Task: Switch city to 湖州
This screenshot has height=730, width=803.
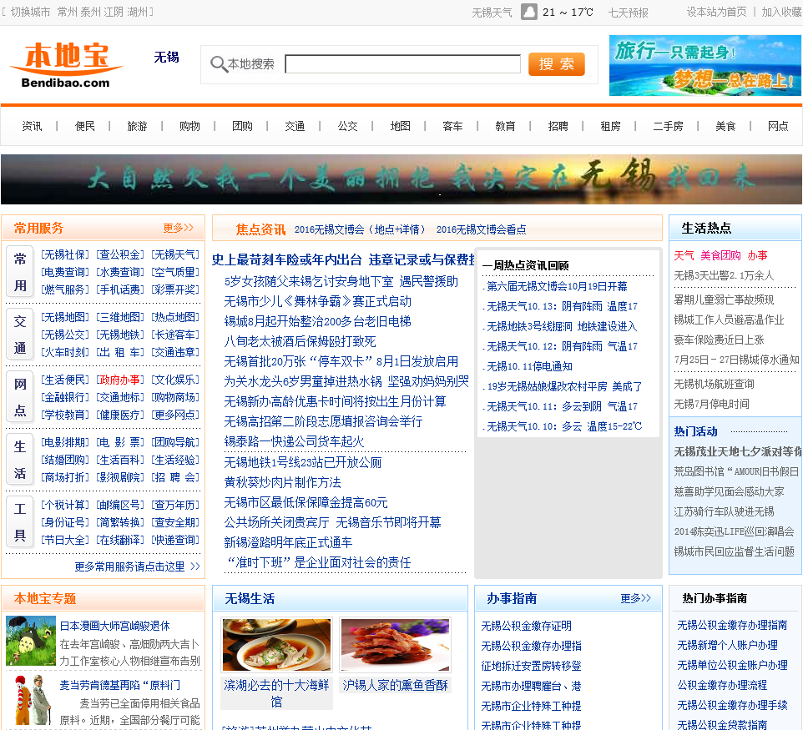Action: (x=137, y=12)
